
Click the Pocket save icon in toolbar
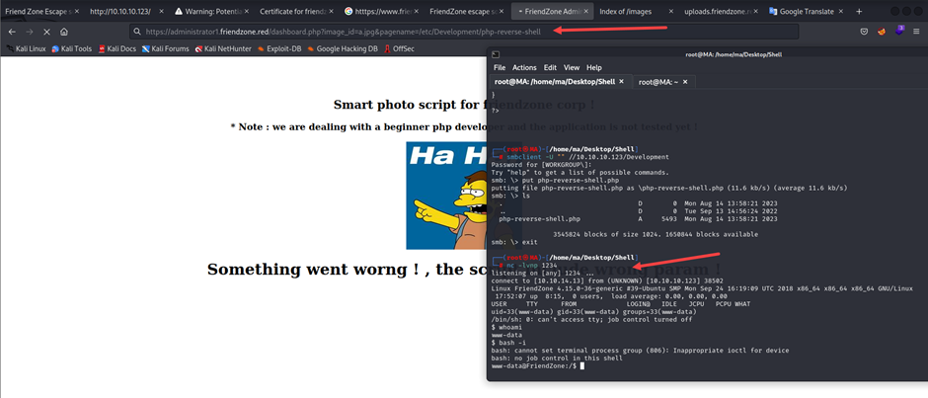(x=865, y=32)
